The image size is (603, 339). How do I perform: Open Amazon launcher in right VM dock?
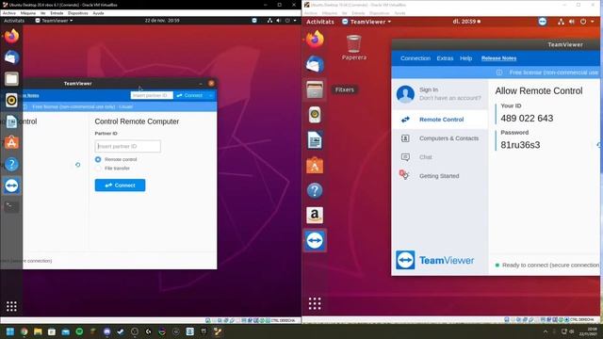[x=315, y=216]
